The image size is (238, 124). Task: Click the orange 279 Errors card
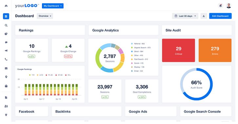(x=215, y=50)
